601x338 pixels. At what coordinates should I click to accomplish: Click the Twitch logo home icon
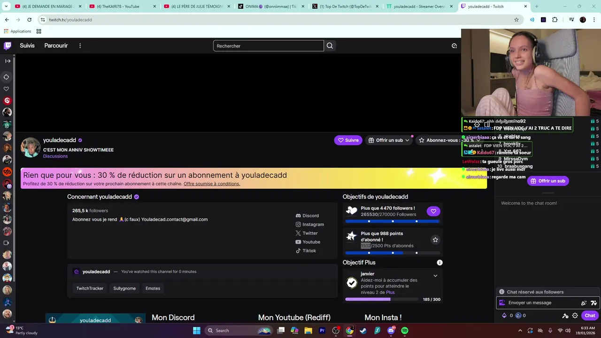pos(8,46)
